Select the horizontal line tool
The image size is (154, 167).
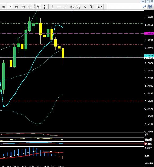59,7
